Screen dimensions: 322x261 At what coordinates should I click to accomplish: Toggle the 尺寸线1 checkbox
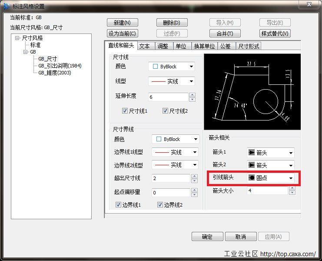point(125,111)
